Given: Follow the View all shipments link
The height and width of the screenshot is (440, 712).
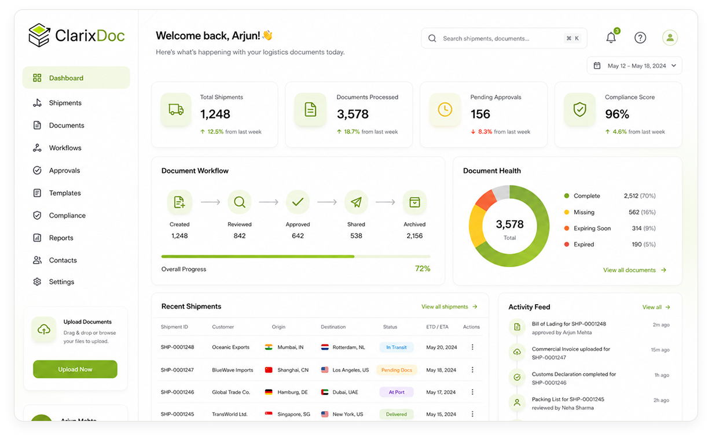Looking at the screenshot, I should [449, 306].
